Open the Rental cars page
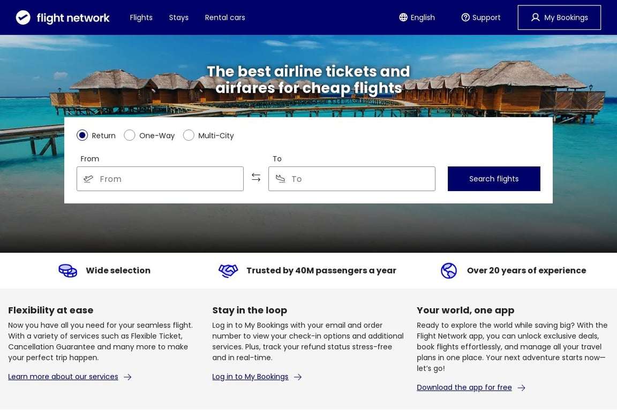Viewport: 617px width, 411px height. coord(224,17)
